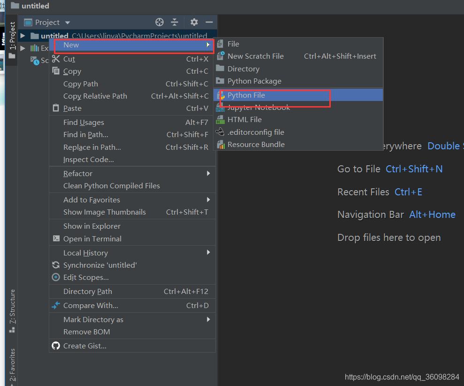
Task: Choose Remove BOM entry
Action: pyautogui.click(x=132, y=332)
